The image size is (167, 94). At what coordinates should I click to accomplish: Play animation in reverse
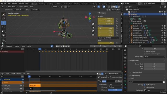point(62,46)
